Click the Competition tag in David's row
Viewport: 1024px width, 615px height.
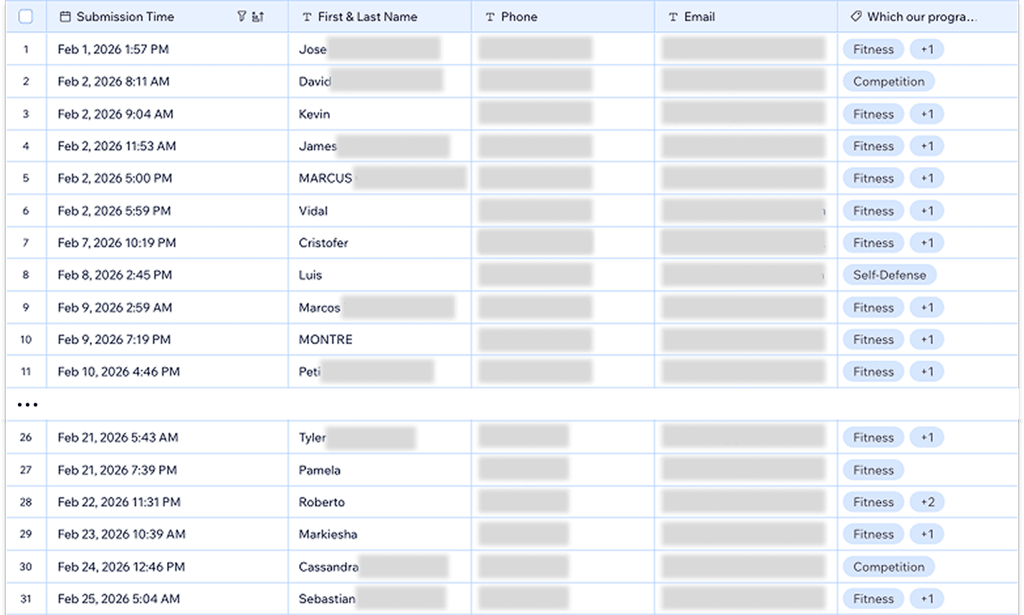coord(889,82)
